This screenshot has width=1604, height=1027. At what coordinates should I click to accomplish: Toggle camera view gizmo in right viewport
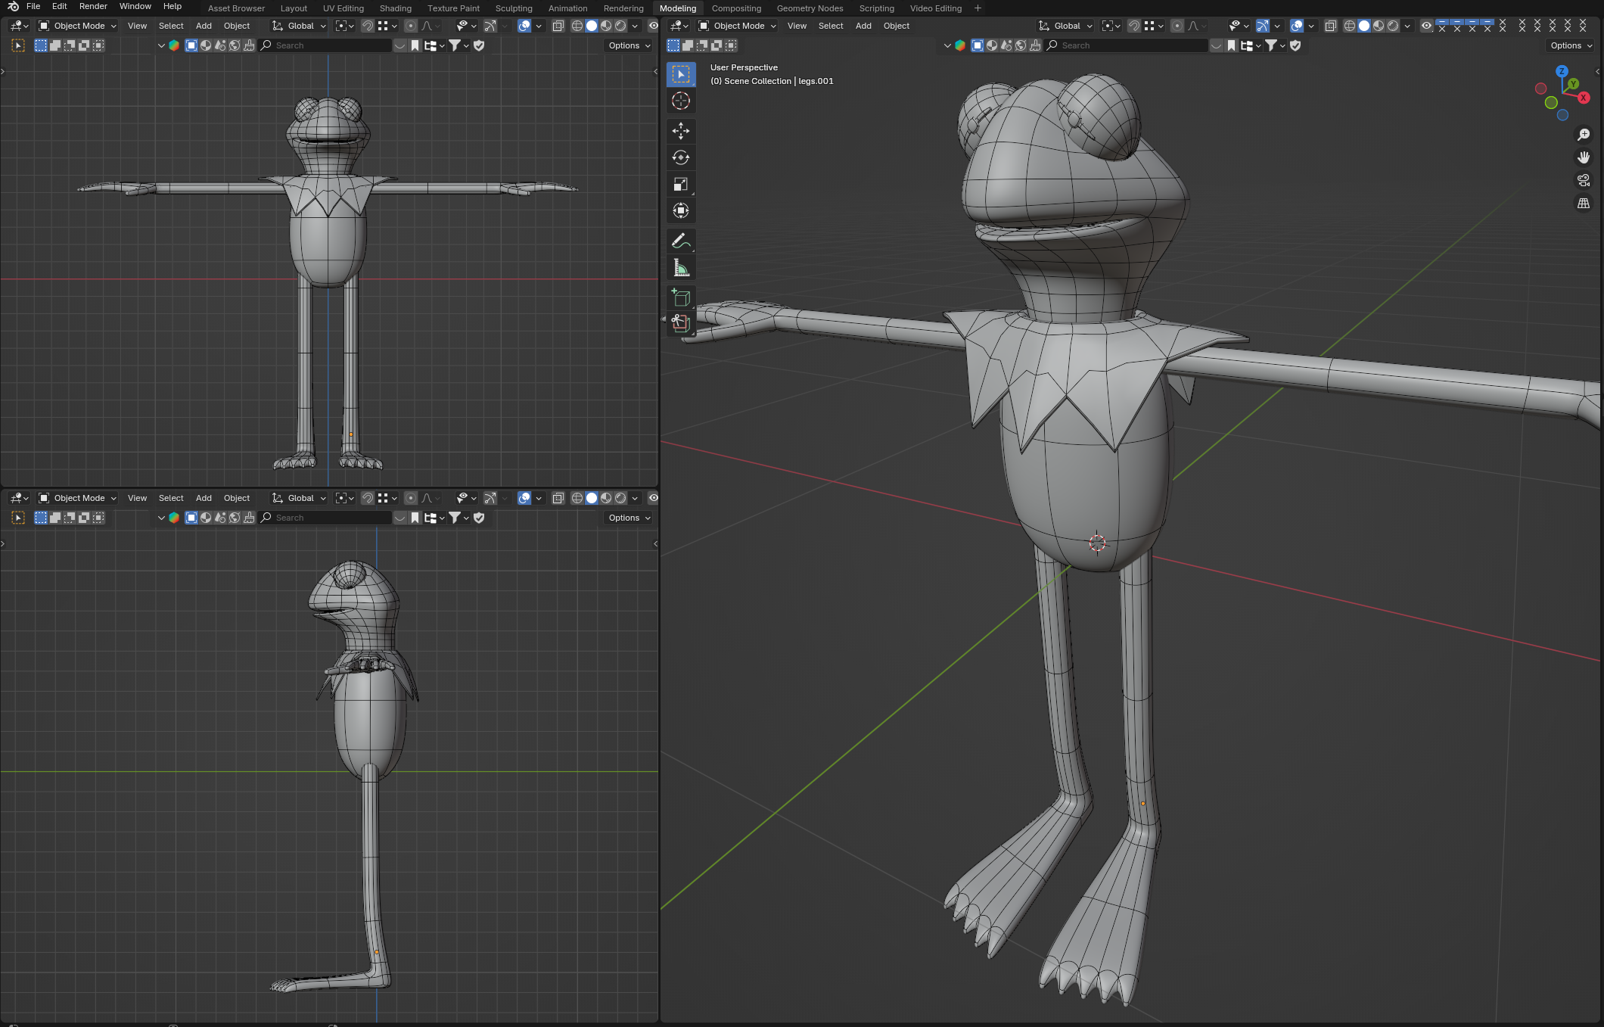[x=1584, y=180]
